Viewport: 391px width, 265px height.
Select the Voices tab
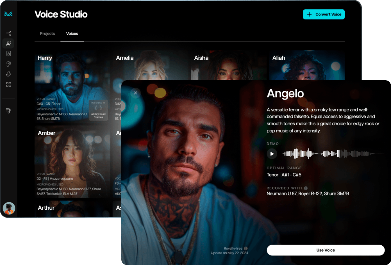pyautogui.click(x=72, y=34)
